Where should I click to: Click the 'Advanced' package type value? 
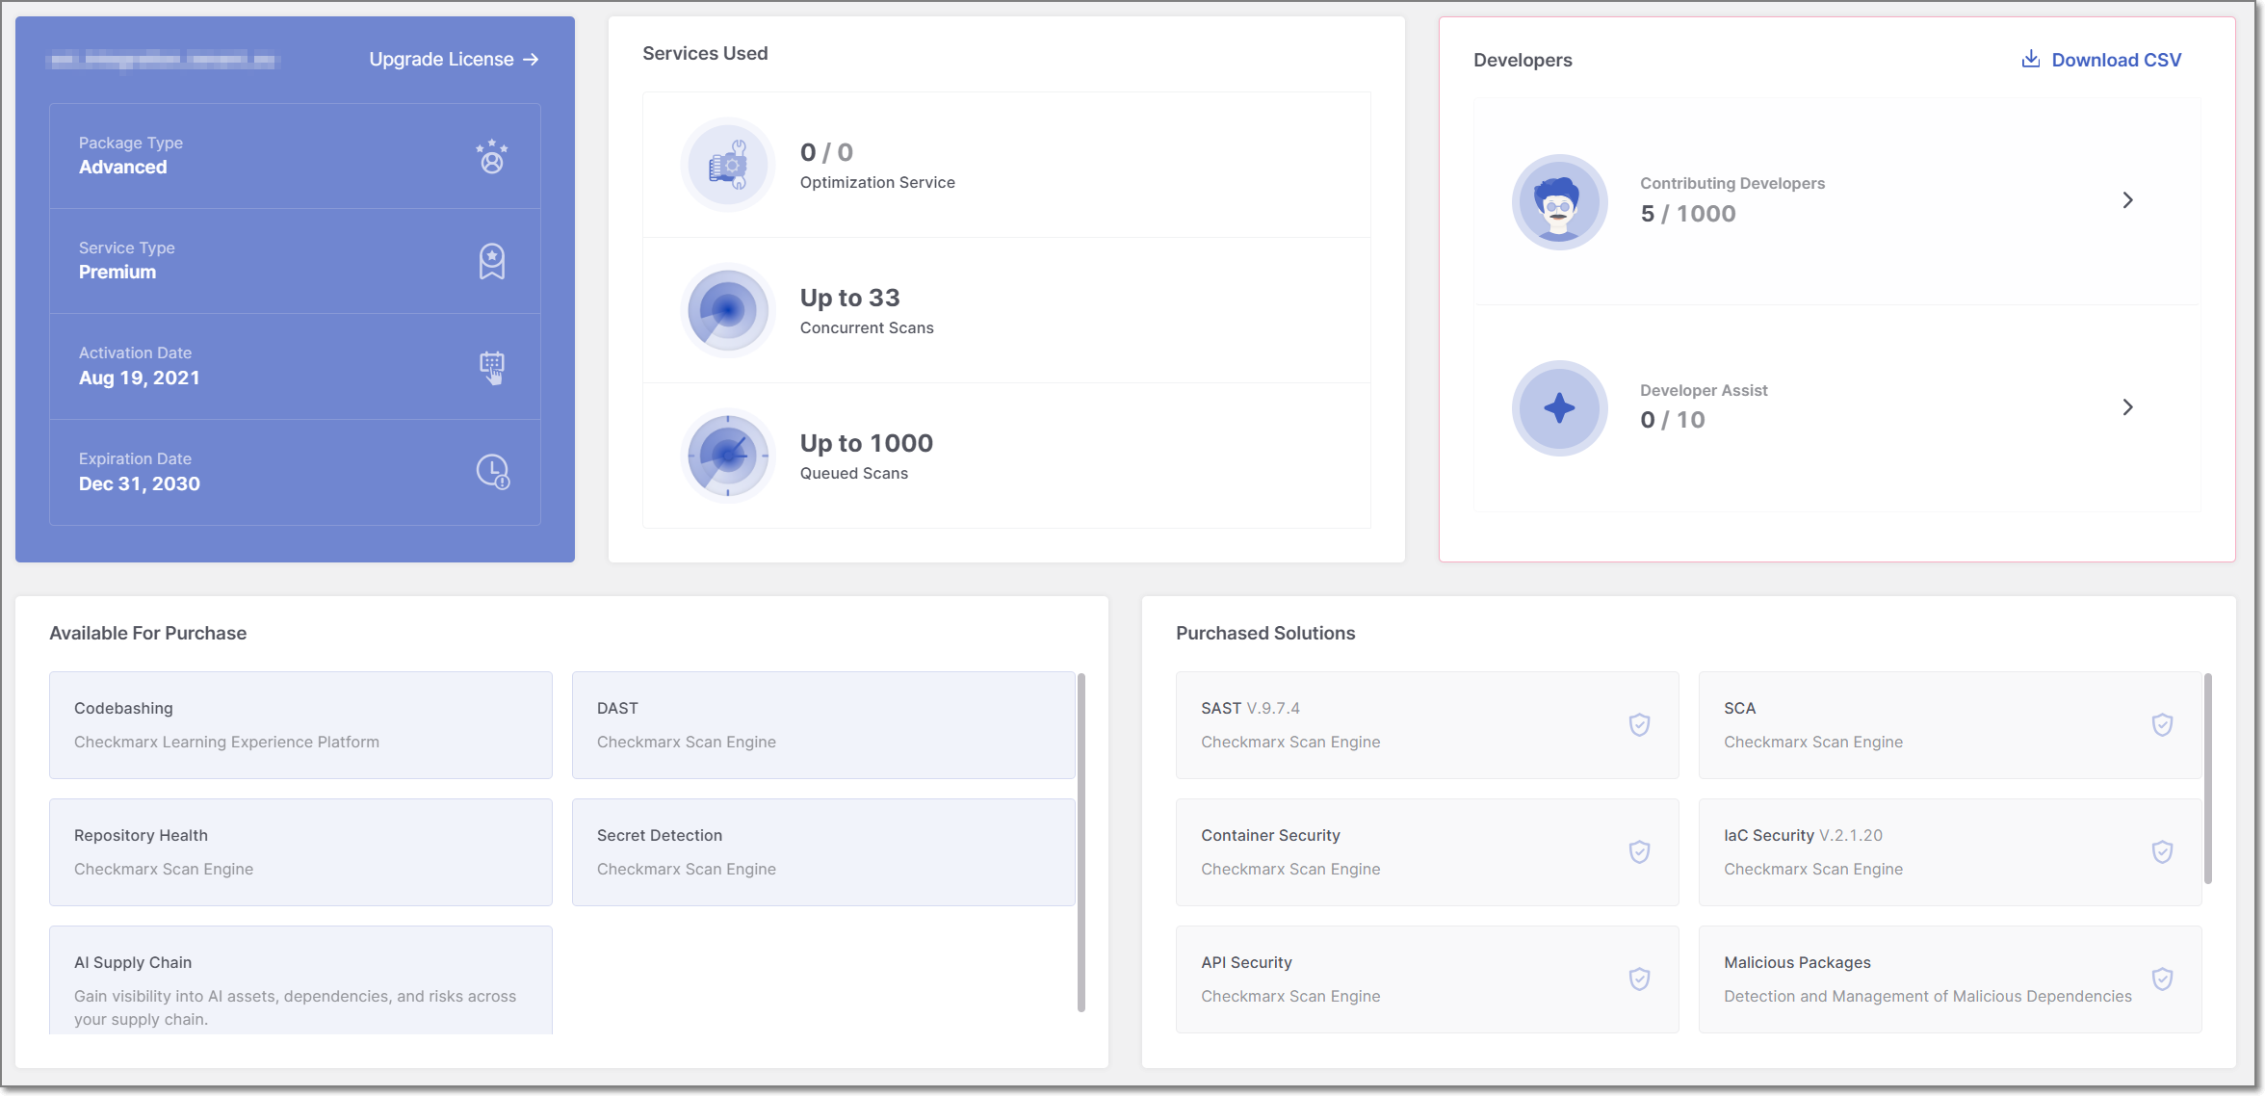coord(122,167)
